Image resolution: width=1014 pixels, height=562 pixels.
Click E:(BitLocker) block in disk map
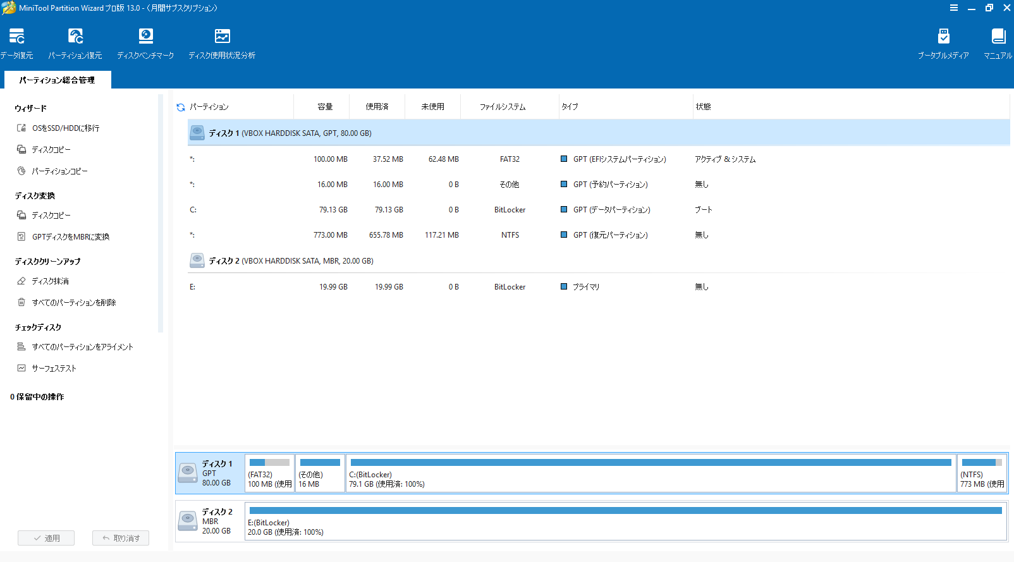click(x=625, y=522)
